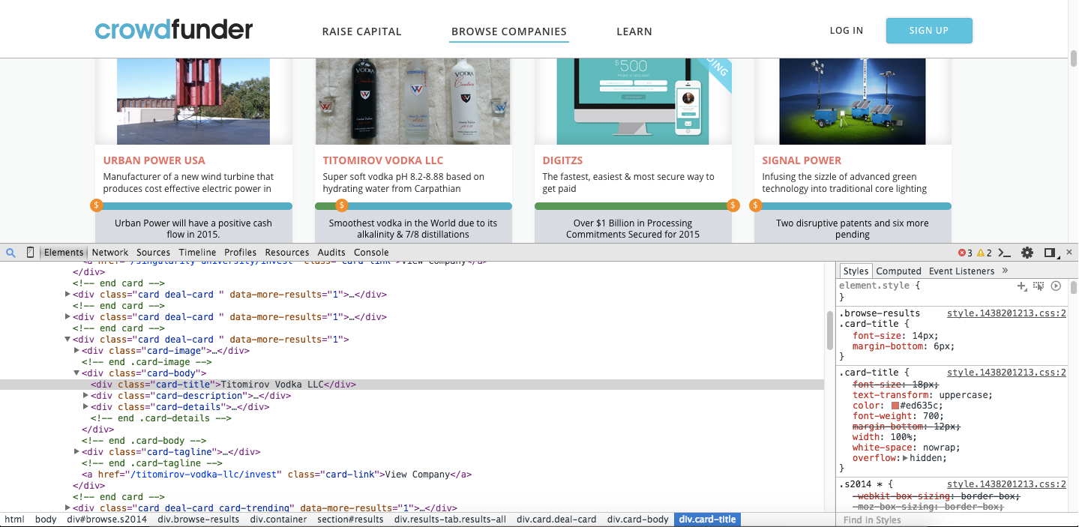Close DevTools with the X icon

[1069, 252]
